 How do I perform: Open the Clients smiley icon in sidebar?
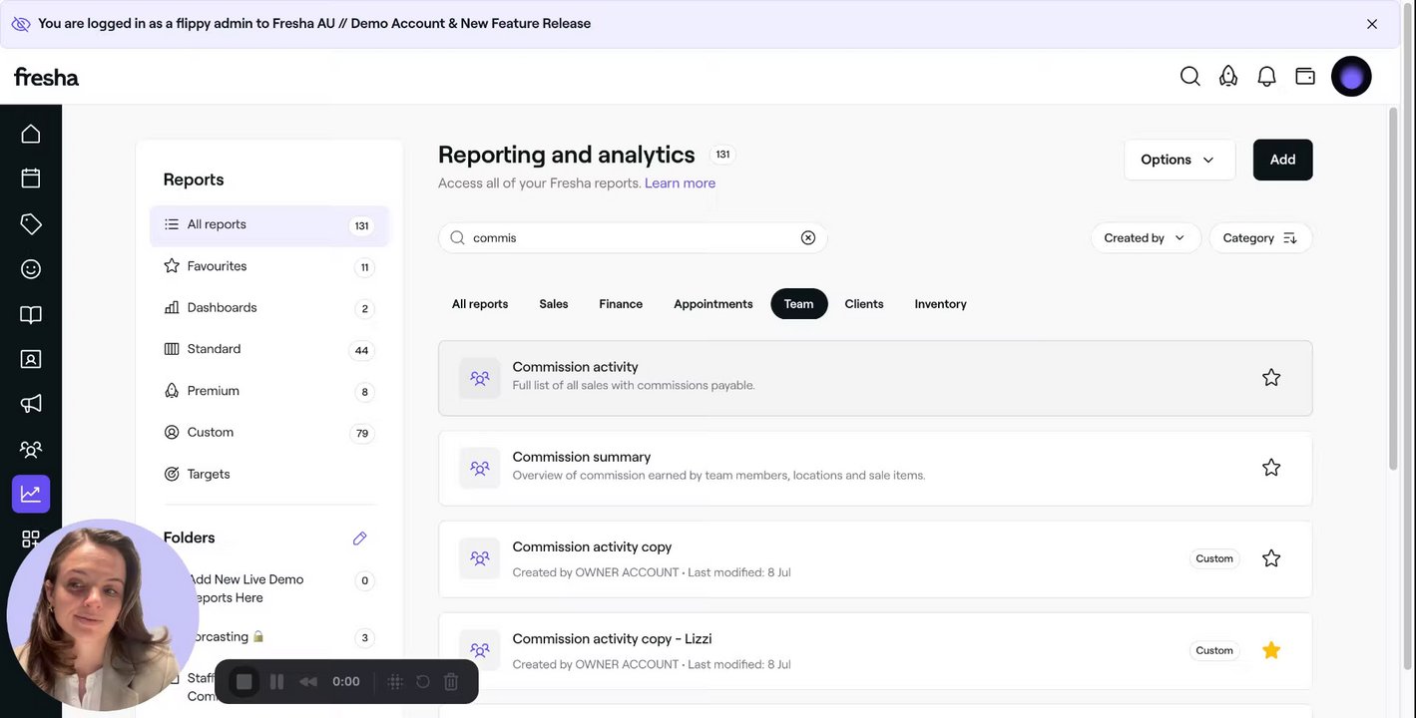tap(31, 269)
